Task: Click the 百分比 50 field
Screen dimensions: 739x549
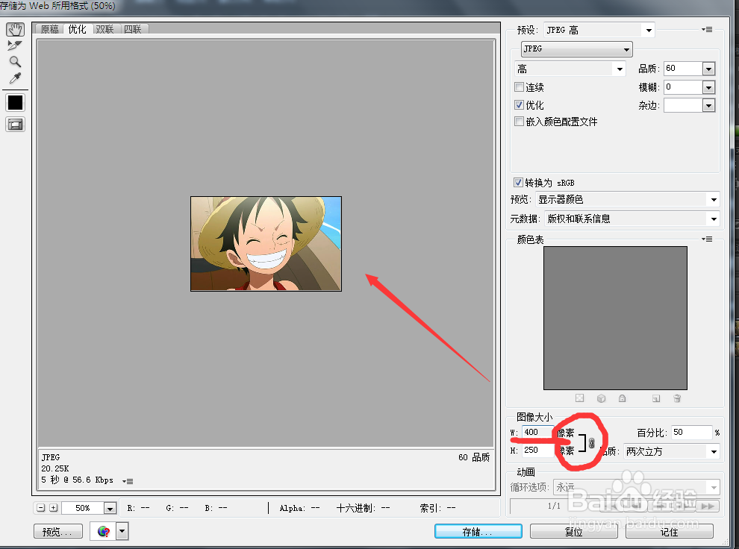Action: tap(691, 432)
